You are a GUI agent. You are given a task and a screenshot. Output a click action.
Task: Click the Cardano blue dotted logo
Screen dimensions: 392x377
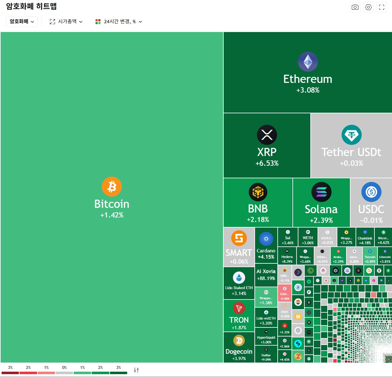point(266,239)
